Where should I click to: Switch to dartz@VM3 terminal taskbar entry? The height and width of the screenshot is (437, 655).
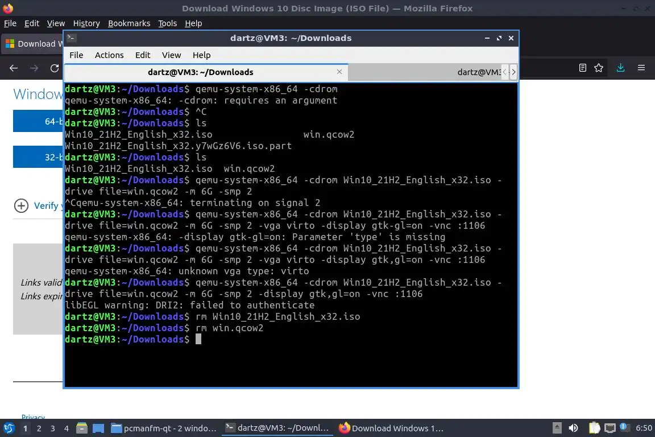[x=277, y=428]
